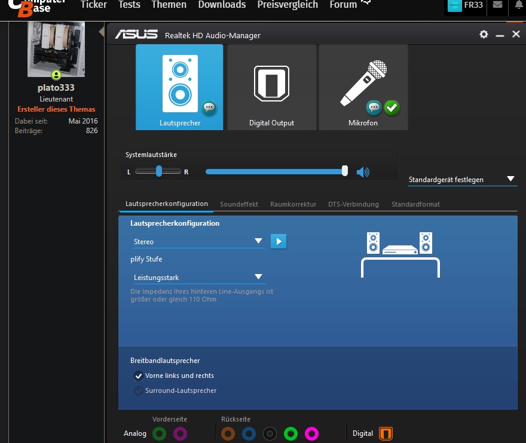526x443 pixels.
Task: Click the FR33 username in the header
Action: tap(473, 5)
